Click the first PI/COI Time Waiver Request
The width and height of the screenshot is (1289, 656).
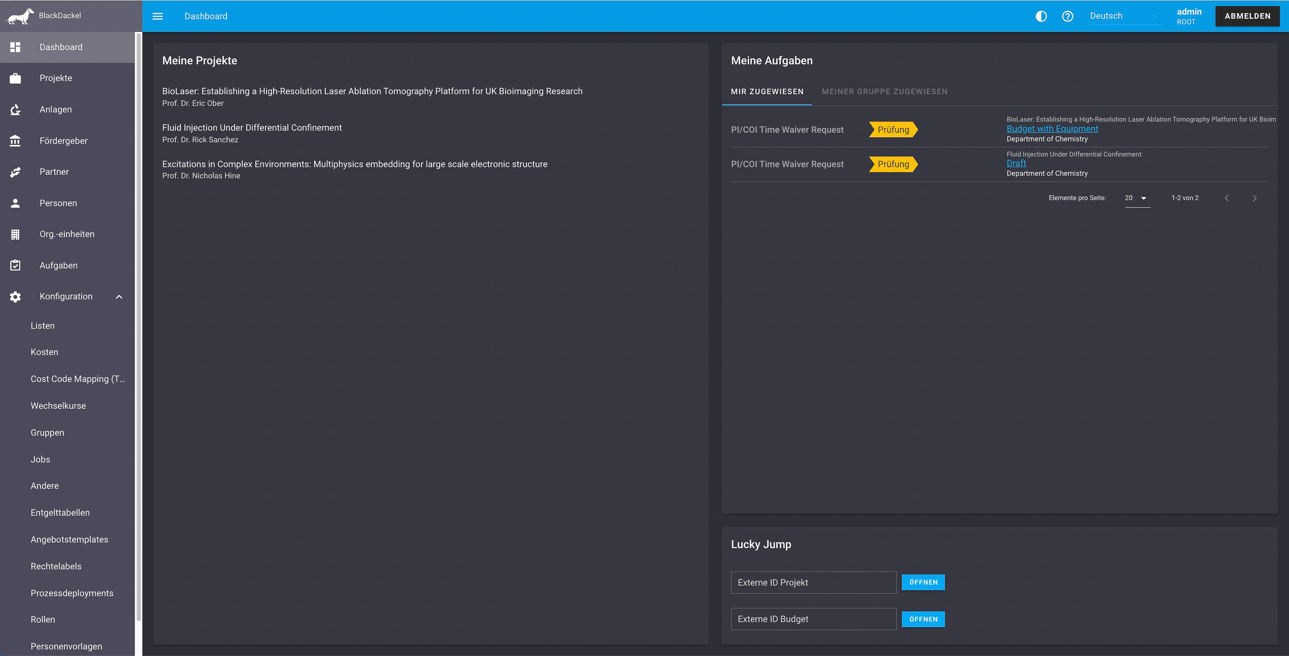[787, 130]
